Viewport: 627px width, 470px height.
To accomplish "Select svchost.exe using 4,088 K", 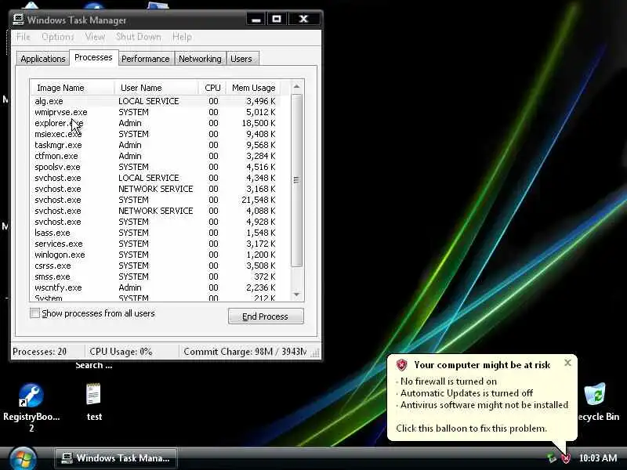I will pos(155,211).
